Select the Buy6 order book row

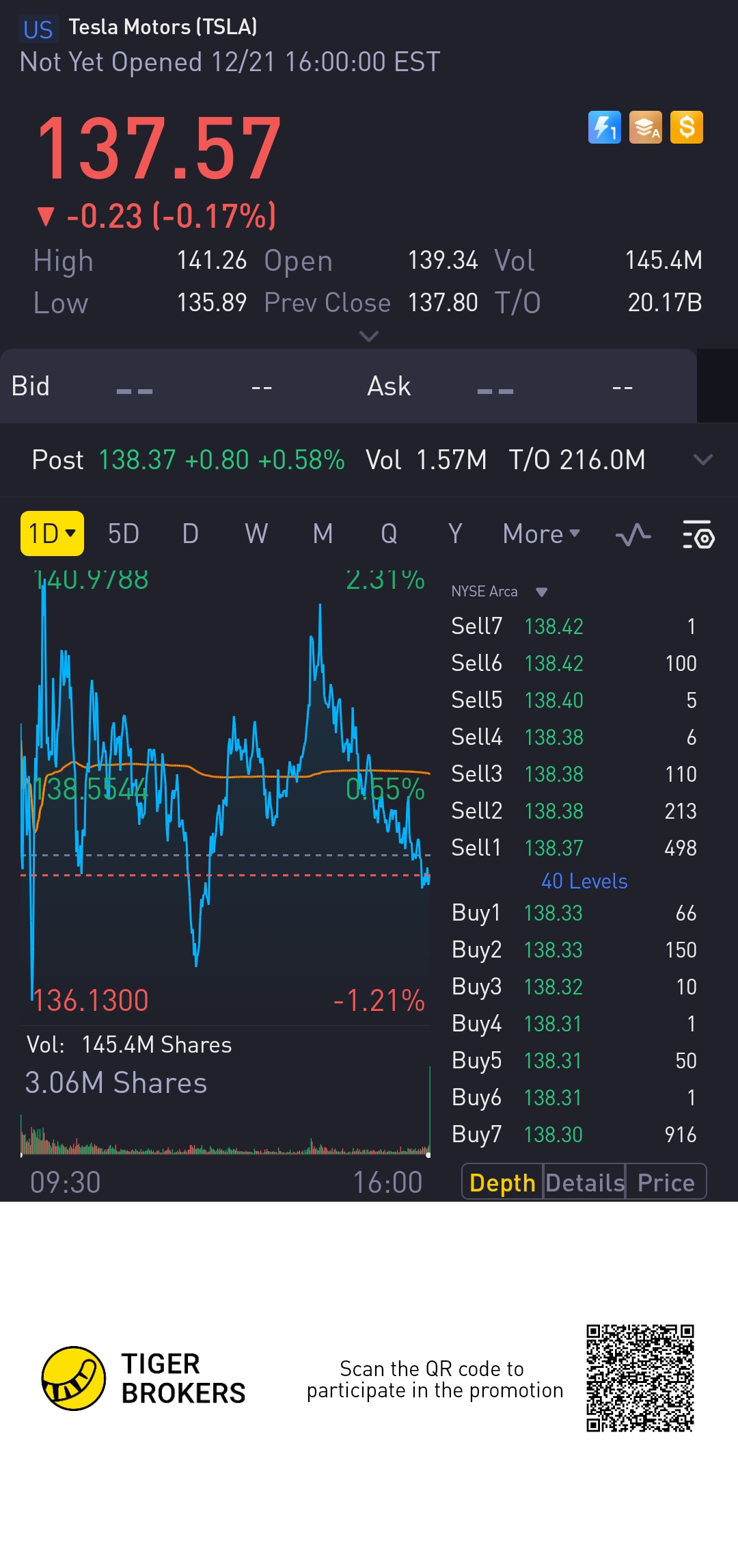[574, 1098]
